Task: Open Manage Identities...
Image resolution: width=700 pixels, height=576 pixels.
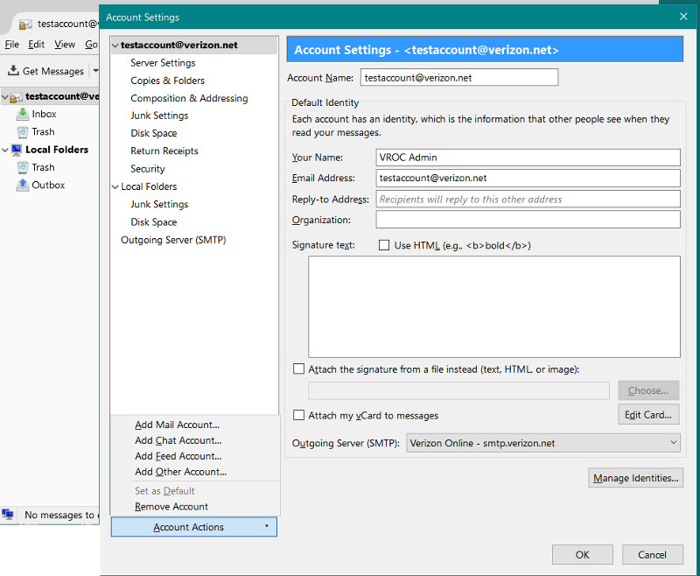Action: point(635,478)
